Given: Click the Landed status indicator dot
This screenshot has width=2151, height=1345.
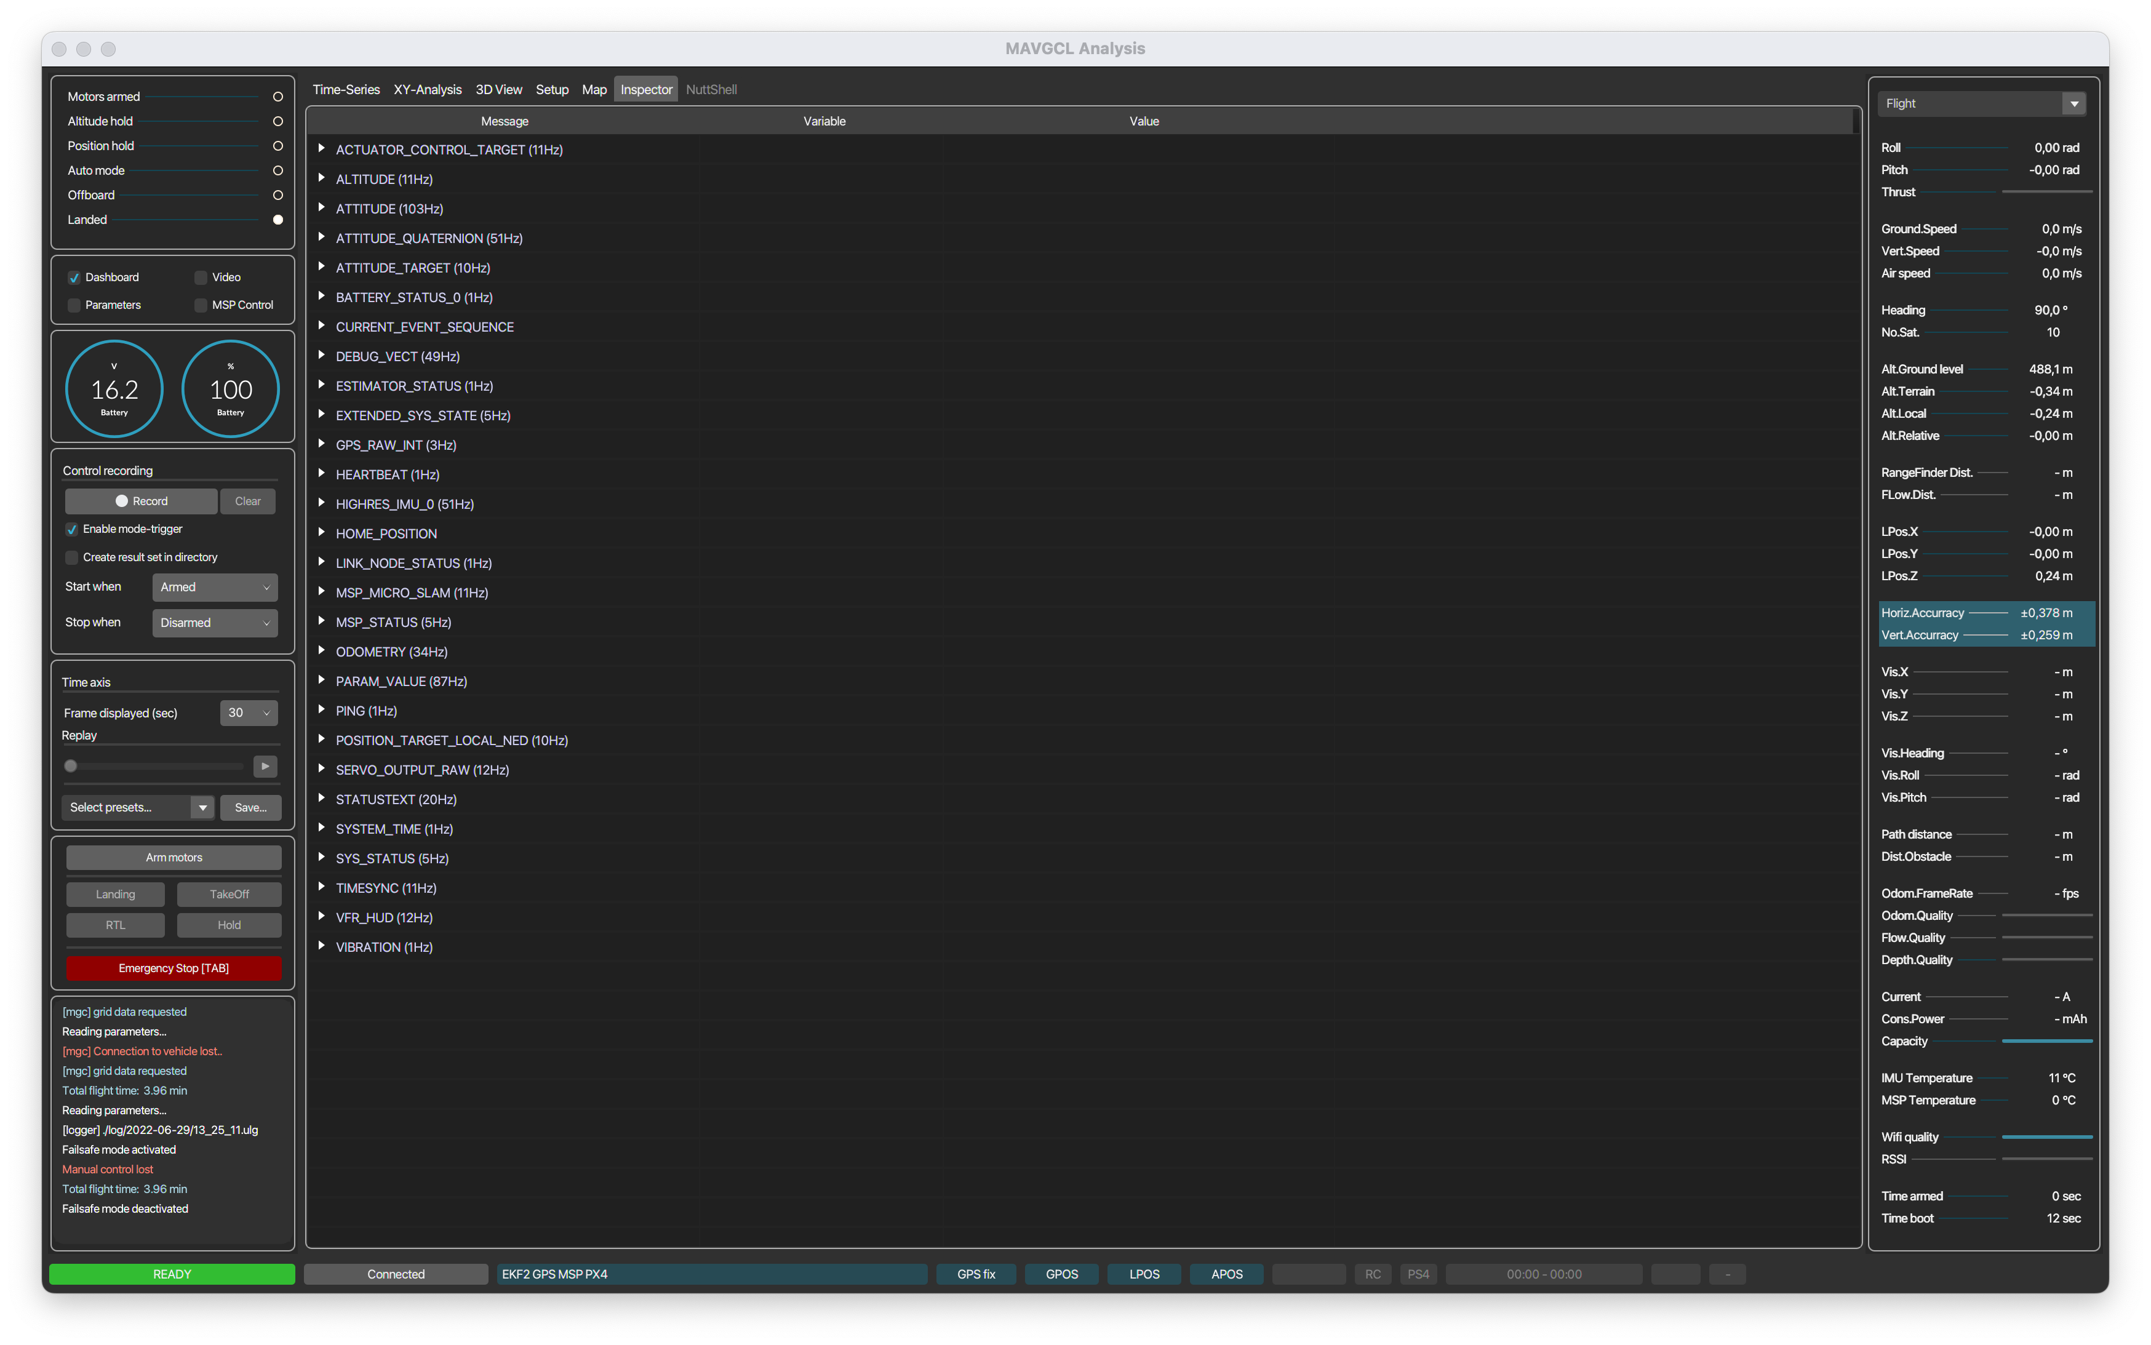Looking at the screenshot, I should (277, 220).
